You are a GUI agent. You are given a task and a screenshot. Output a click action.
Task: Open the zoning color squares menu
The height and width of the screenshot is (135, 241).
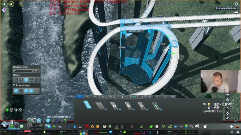point(54,127)
